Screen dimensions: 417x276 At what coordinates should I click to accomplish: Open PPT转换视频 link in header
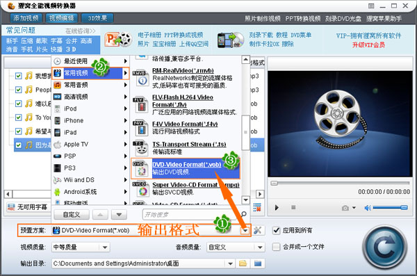303,19
